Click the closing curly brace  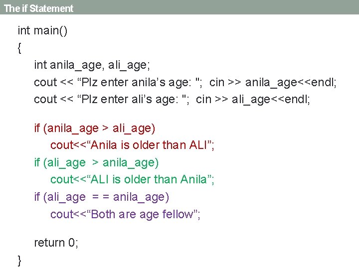(19, 260)
